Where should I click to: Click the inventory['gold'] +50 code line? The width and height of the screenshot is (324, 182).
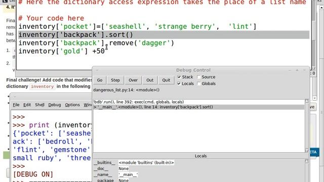pyautogui.click(x=62, y=51)
